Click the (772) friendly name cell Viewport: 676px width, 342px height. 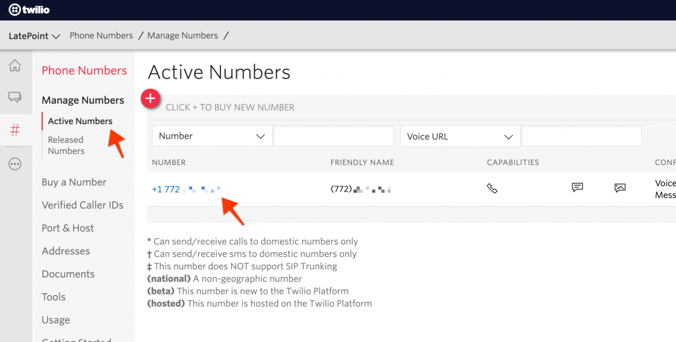[x=361, y=188]
